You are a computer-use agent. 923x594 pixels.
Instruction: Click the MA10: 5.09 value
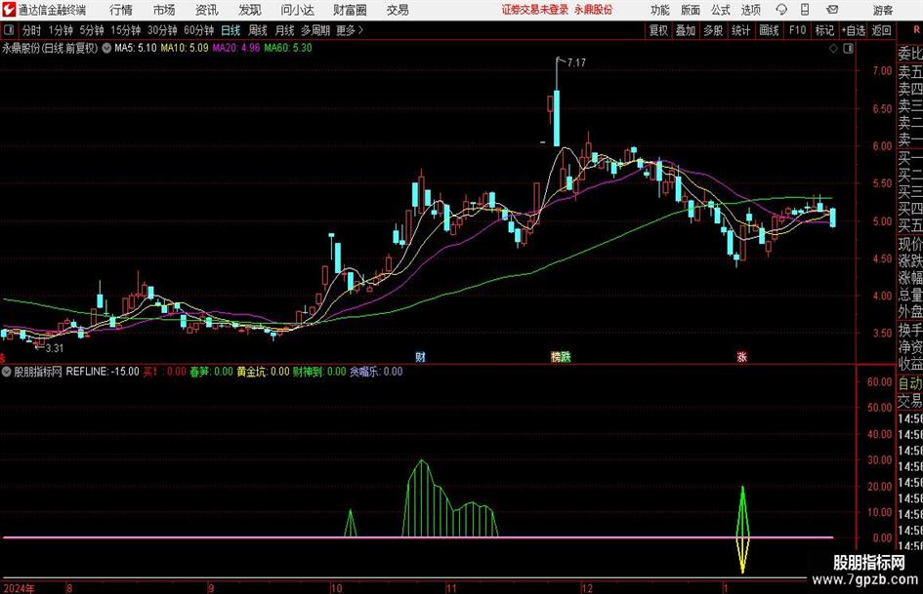click(x=185, y=48)
